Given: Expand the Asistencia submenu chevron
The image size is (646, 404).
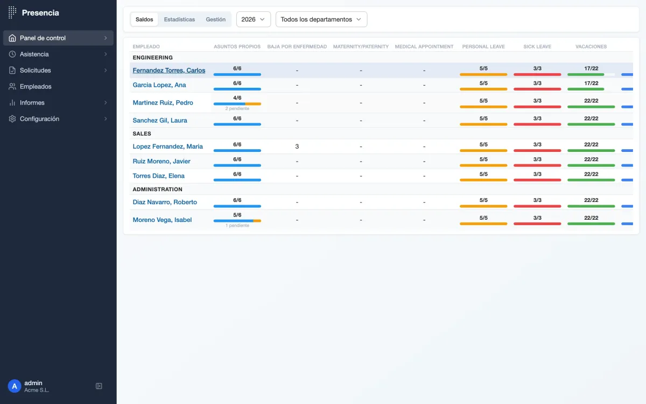Looking at the screenshot, I should [106, 54].
